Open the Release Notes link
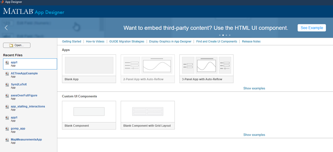The image size is (333, 152). pos(251,41)
